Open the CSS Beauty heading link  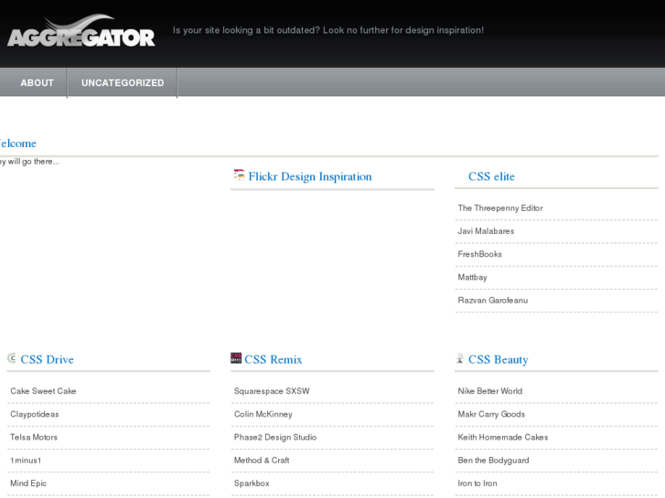coord(499,359)
